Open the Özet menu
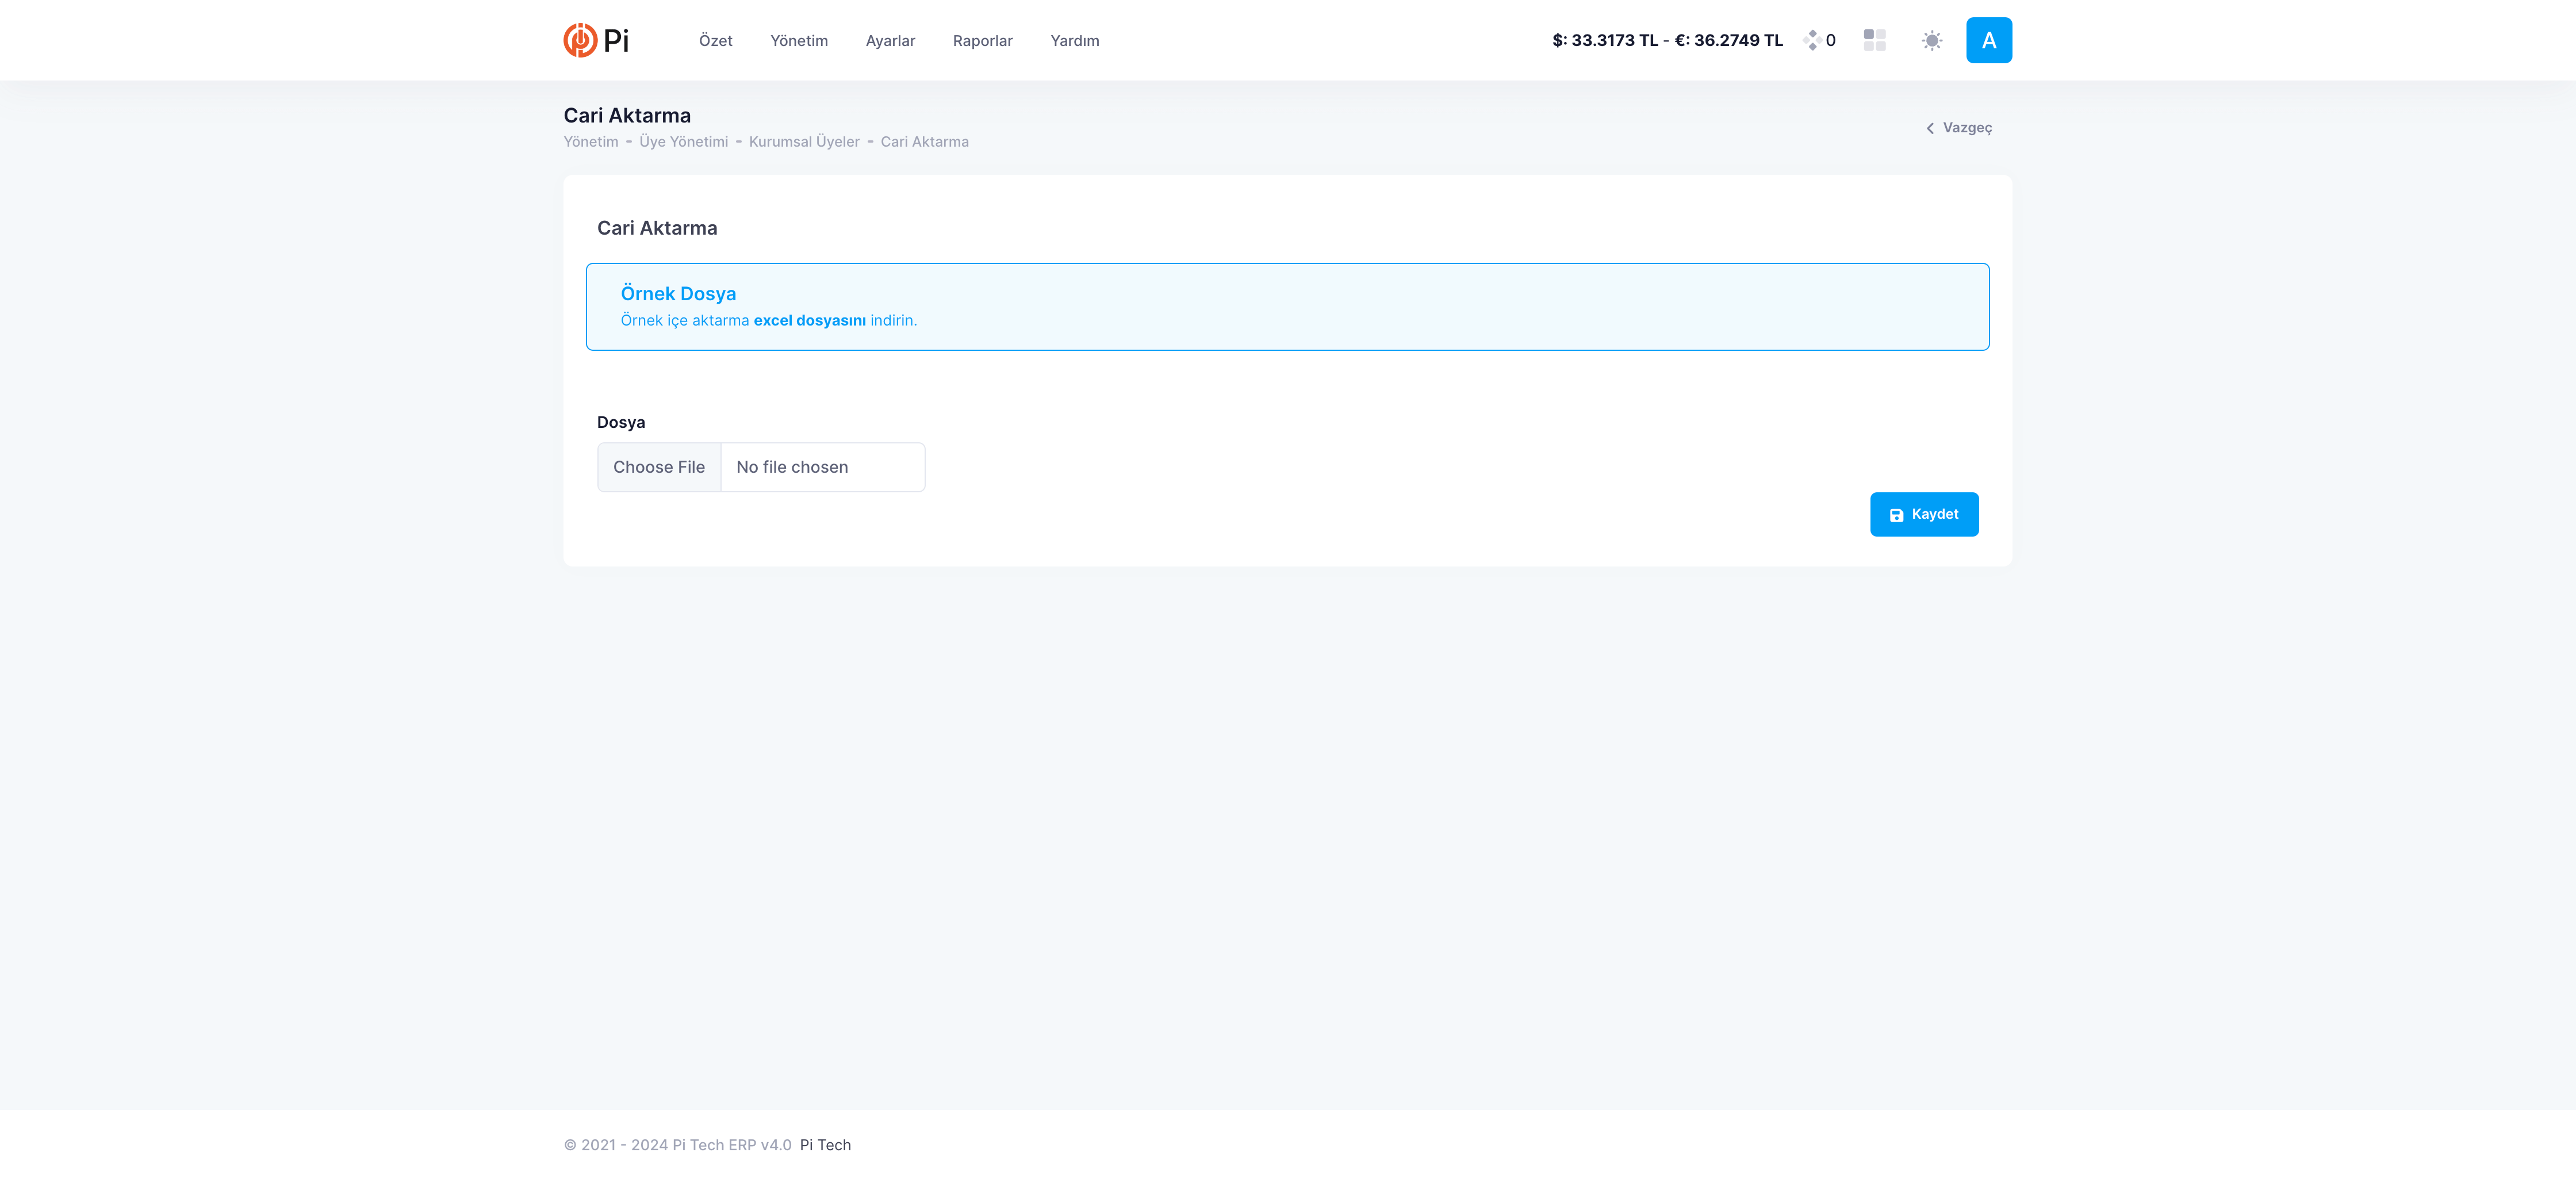2576x1179 pixels. click(x=715, y=41)
